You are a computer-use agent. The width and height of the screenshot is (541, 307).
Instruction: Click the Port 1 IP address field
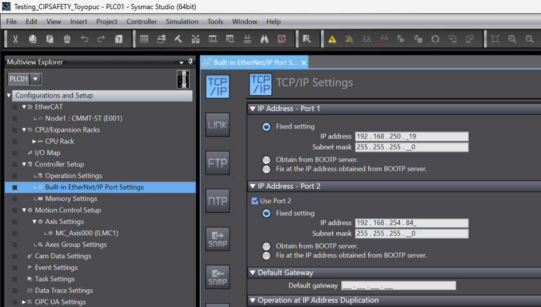click(x=411, y=137)
